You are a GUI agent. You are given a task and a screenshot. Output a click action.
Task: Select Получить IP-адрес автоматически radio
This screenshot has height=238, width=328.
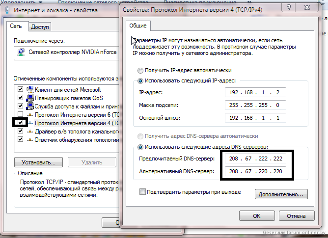click(x=140, y=71)
